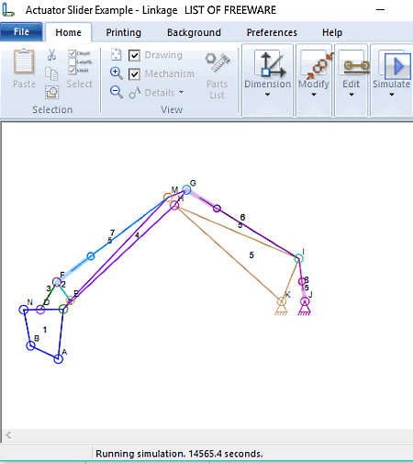Image resolution: width=413 pixels, height=464 pixels.
Task: Click the Details label icon
Action: tap(135, 93)
